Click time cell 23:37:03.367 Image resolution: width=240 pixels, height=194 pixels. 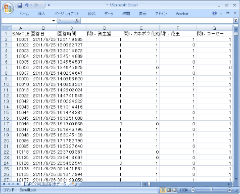click(72, 152)
